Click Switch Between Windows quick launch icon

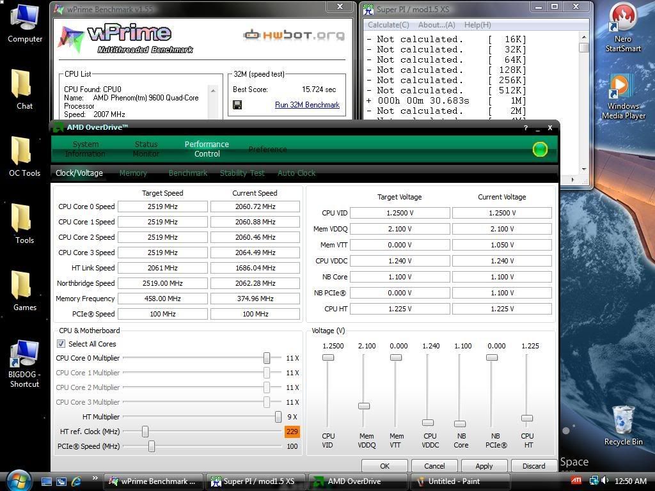pyautogui.click(x=61, y=481)
